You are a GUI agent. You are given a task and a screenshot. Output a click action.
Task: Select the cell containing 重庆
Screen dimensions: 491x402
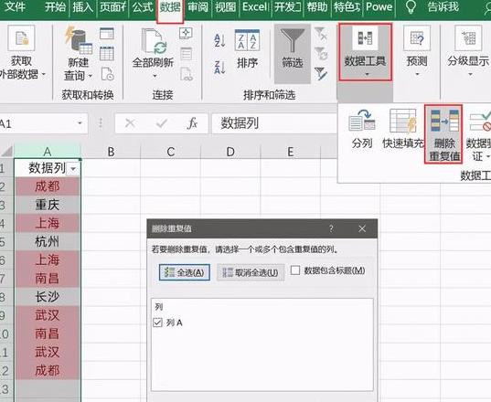tap(48, 205)
